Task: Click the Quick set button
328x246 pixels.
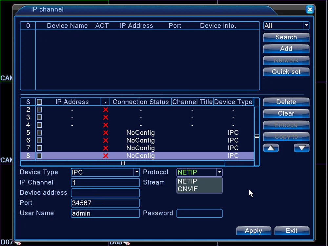Action: click(286, 72)
